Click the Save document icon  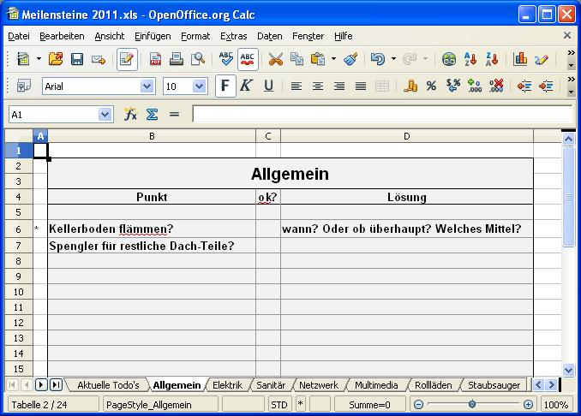pyautogui.click(x=77, y=59)
